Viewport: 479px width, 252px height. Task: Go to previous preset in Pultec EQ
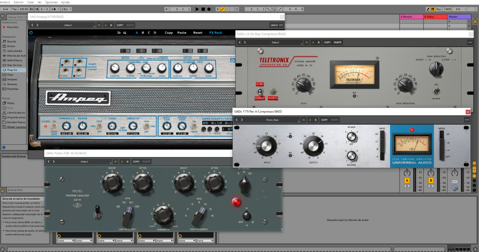[49, 162]
